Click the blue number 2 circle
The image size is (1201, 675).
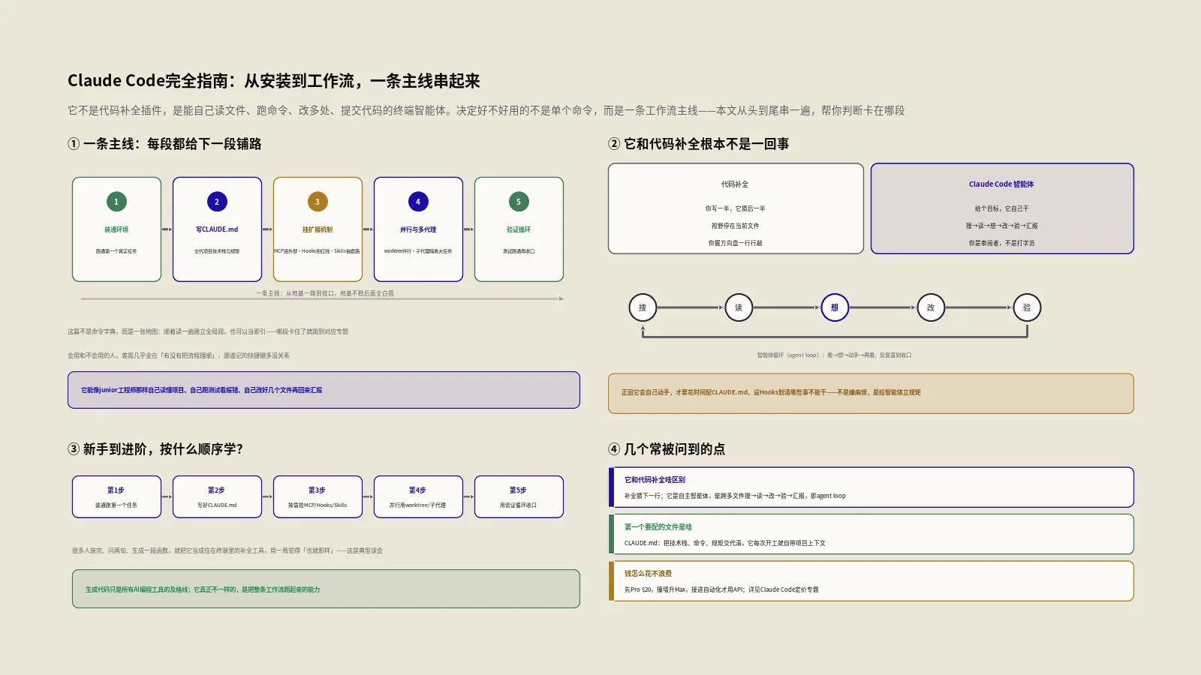pyautogui.click(x=217, y=202)
